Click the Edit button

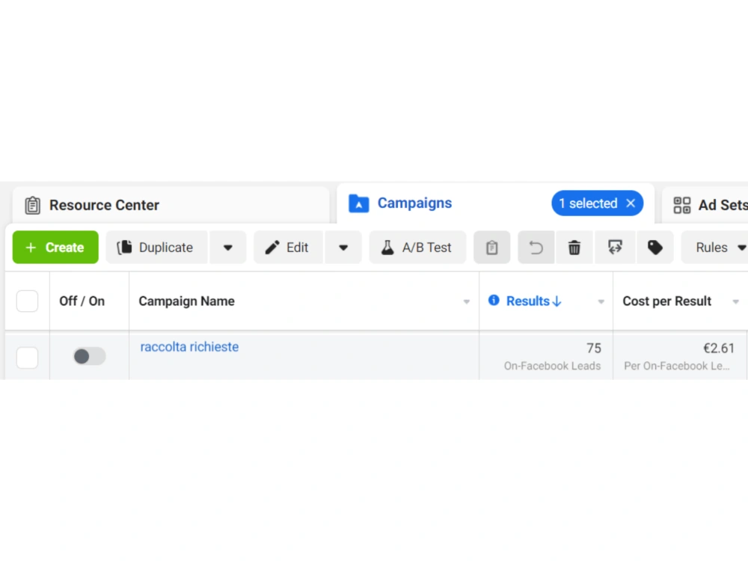(x=288, y=247)
